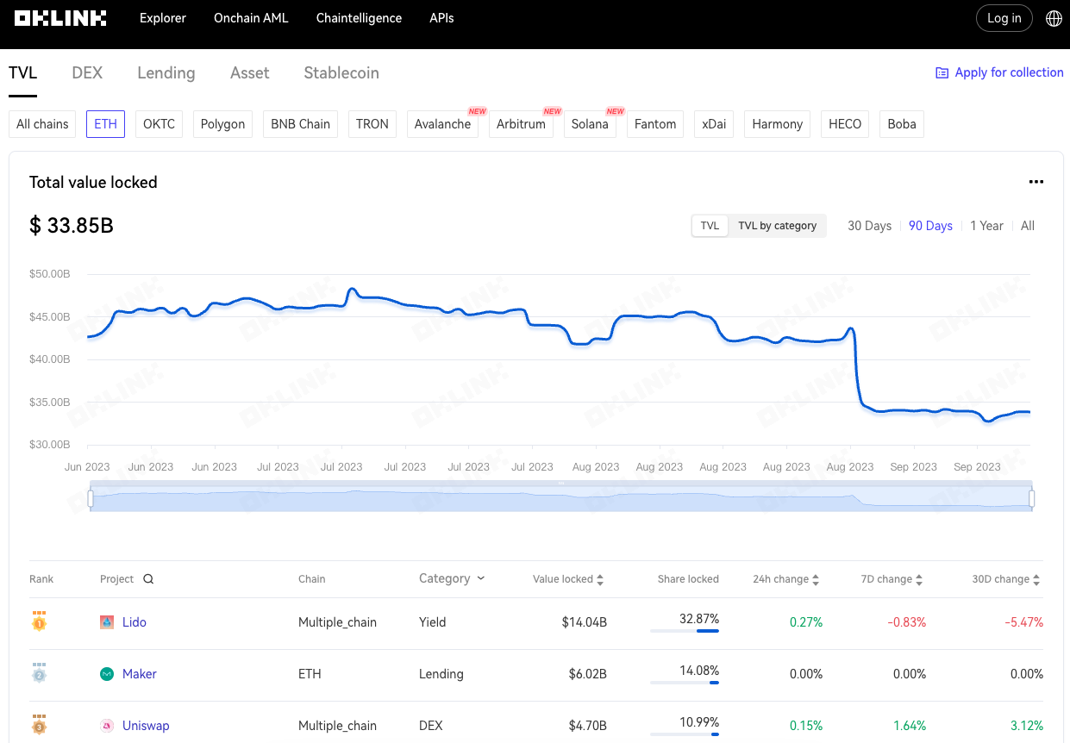Click the OKLink logo
The height and width of the screenshot is (743, 1070).
click(60, 18)
